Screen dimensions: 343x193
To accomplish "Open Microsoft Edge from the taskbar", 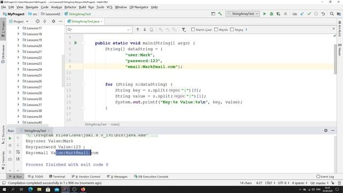I will pyautogui.click(x=31, y=189).
